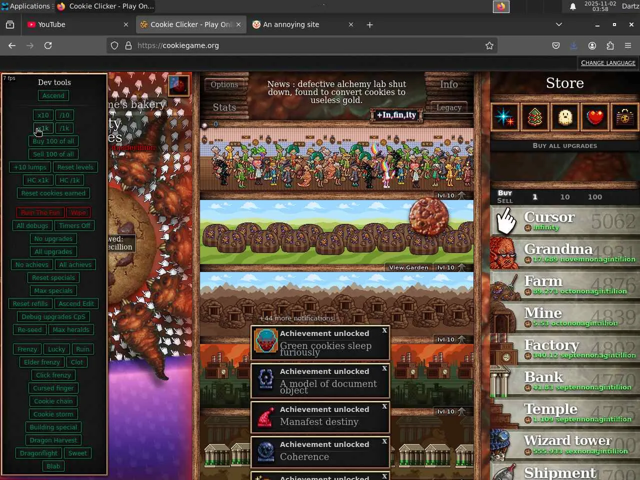Dismiss the Green cookies sleep furiously notification
This screenshot has width=640, height=480.
pos(384,330)
